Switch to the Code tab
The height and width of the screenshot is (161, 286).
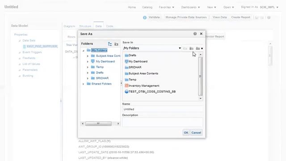coord(109,26)
